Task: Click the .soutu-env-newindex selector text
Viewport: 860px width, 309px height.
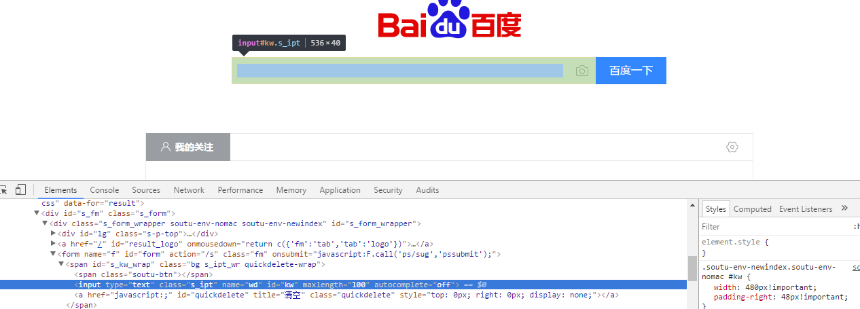Action: pyautogui.click(x=768, y=272)
